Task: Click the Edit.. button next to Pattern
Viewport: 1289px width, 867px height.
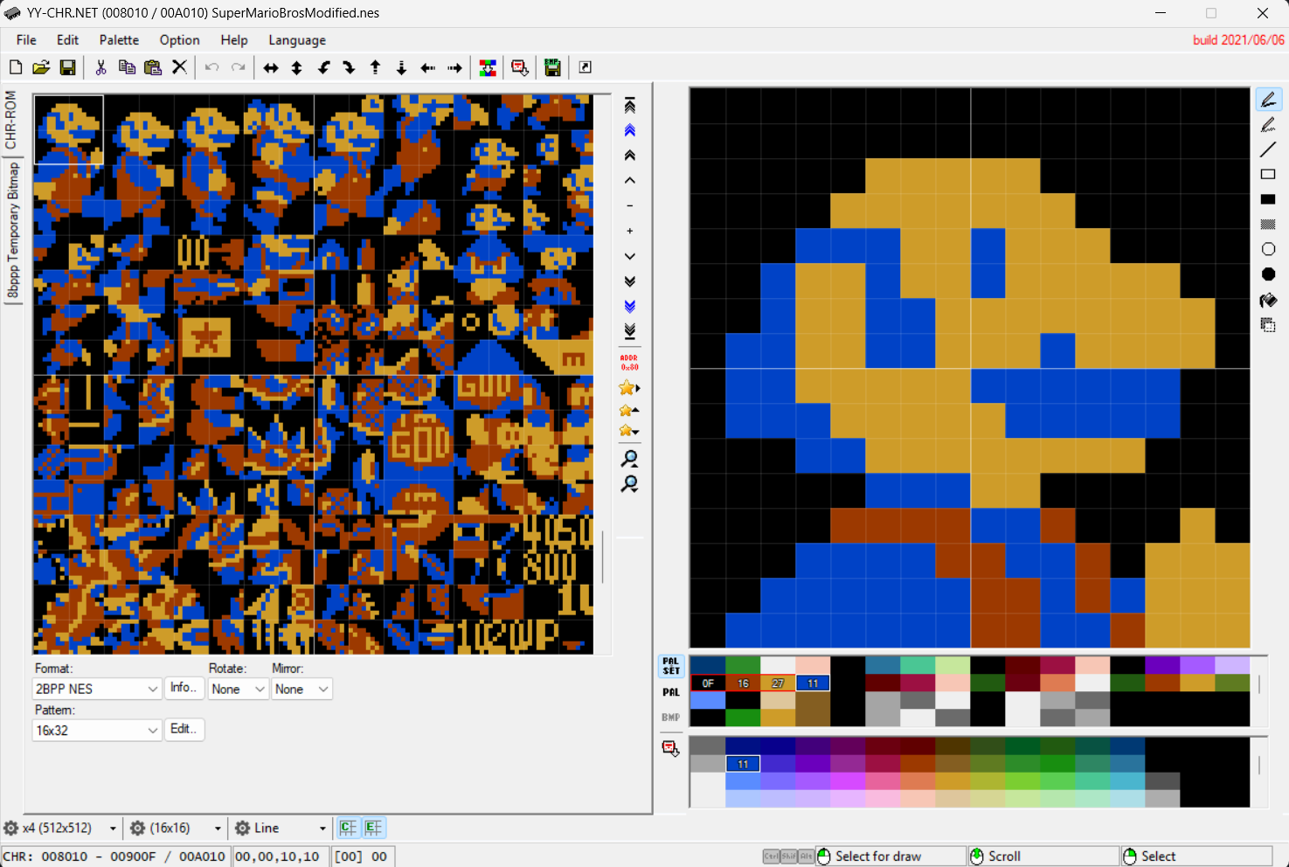Action: point(184,729)
